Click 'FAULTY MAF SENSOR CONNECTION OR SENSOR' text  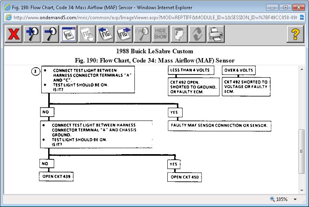pyautogui.click(x=220, y=125)
